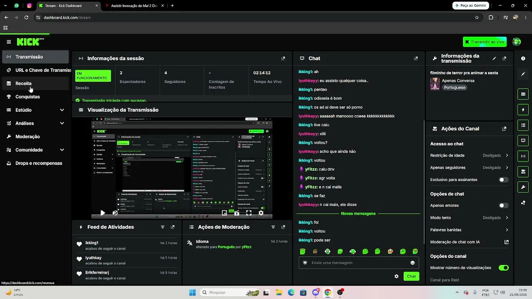The image size is (532, 299).
Task: Toggle the chat bubble widget in right bar
Action: pyautogui.click(x=523, y=140)
